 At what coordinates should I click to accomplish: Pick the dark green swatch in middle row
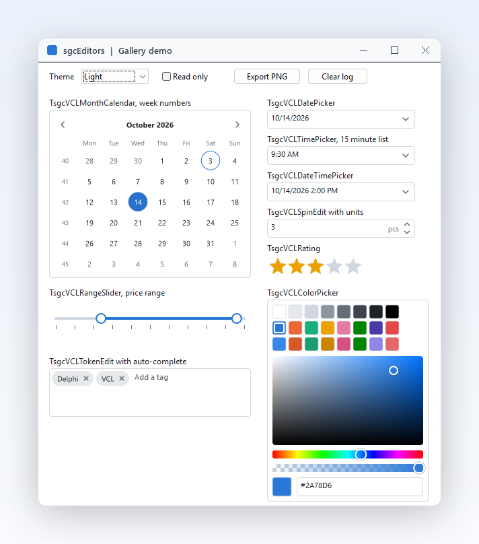pos(360,328)
